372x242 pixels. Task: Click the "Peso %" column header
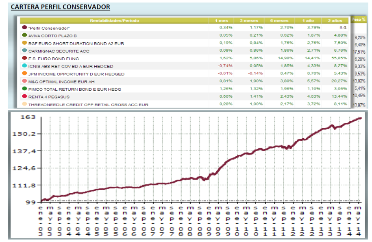point(358,20)
